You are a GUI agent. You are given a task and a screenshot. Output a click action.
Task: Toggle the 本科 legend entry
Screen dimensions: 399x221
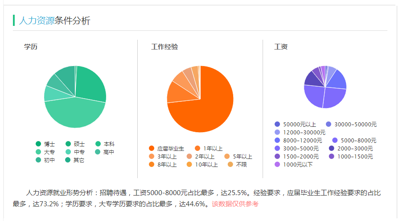(x=105, y=144)
